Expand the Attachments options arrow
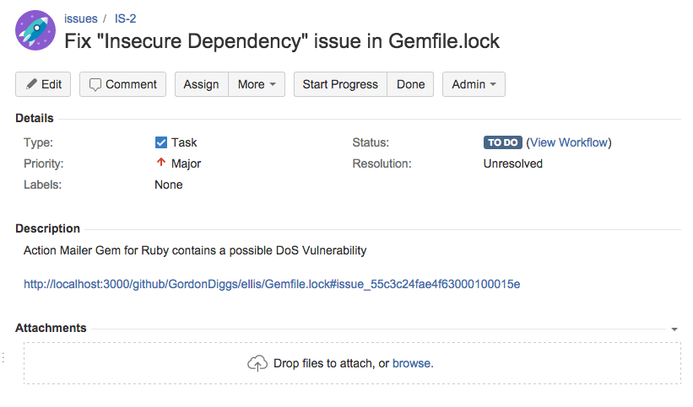The height and width of the screenshot is (407, 693). pos(674,329)
